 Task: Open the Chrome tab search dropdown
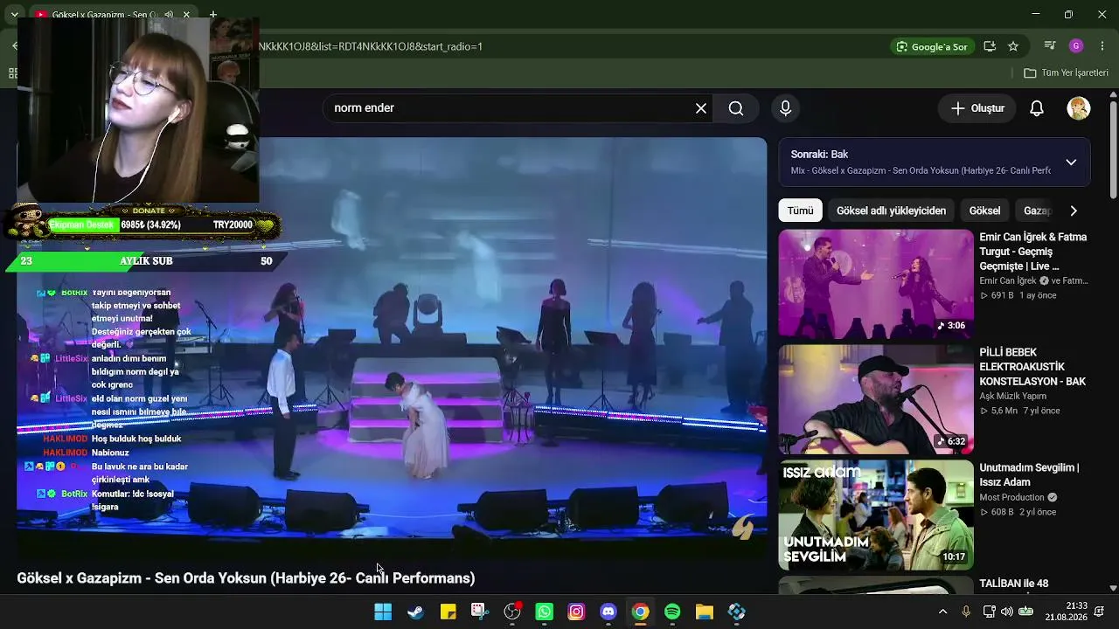(x=14, y=15)
